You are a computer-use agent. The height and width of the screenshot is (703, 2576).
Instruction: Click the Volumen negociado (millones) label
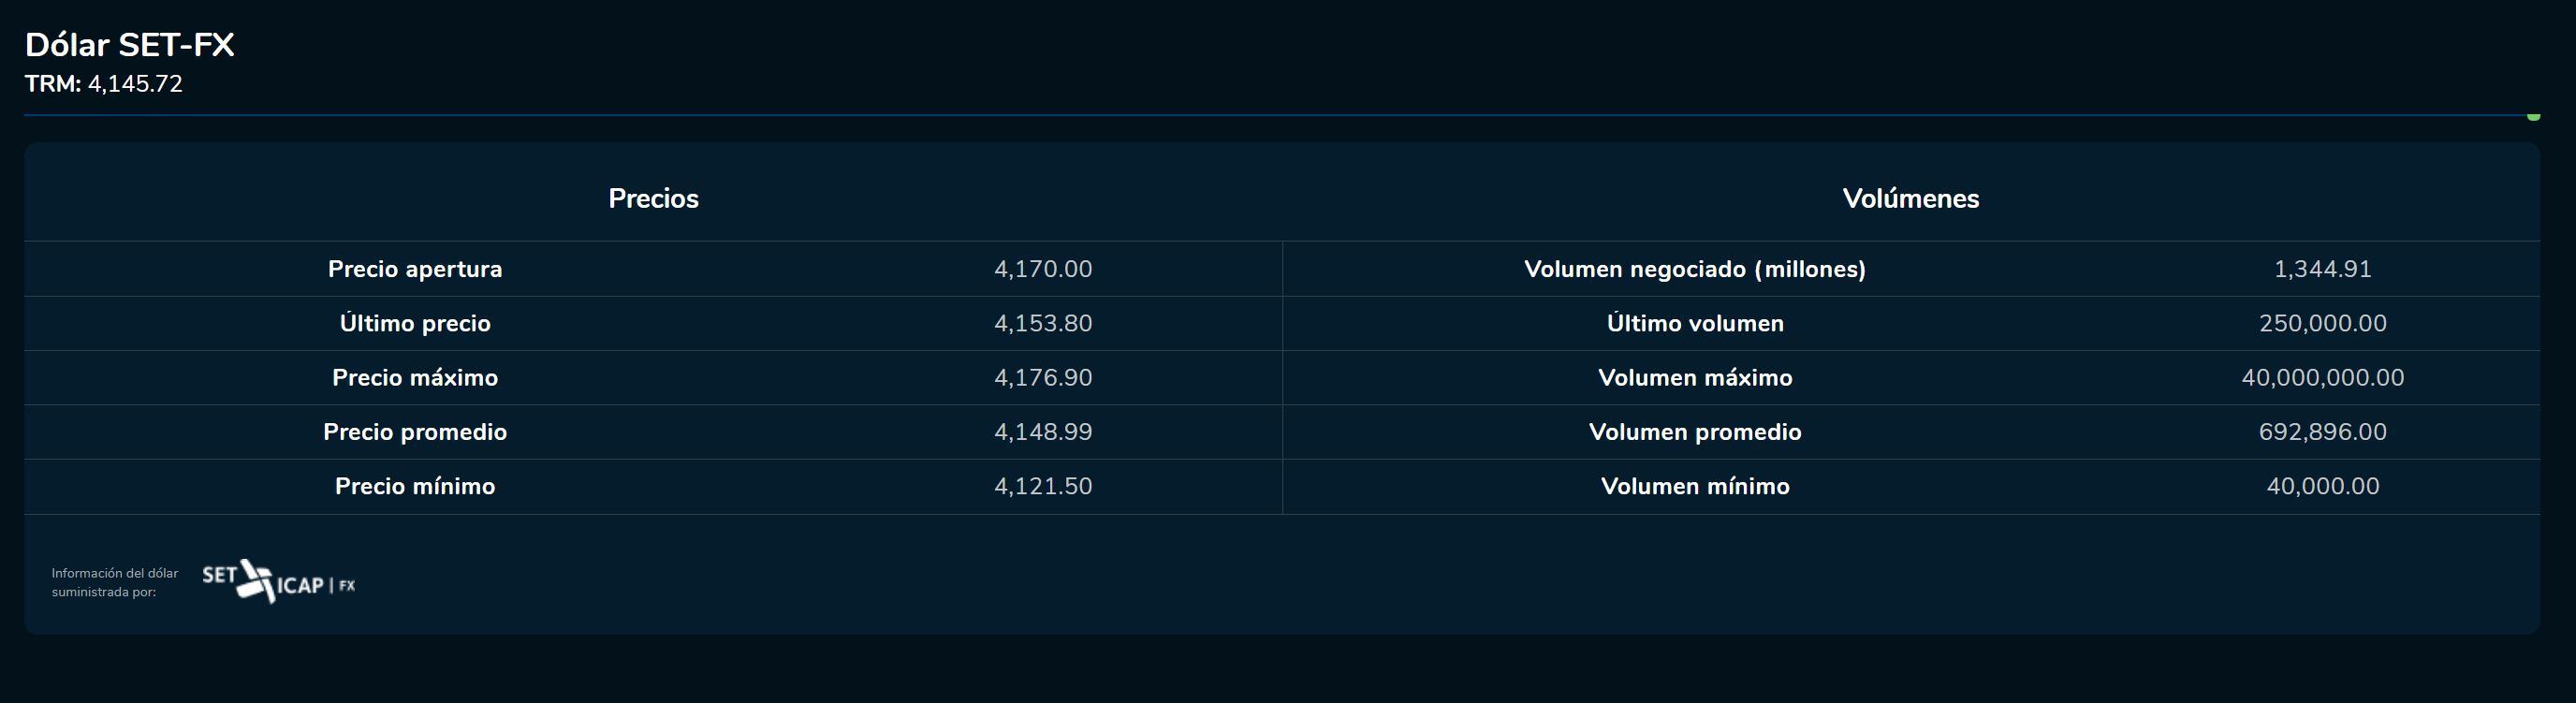click(1694, 269)
